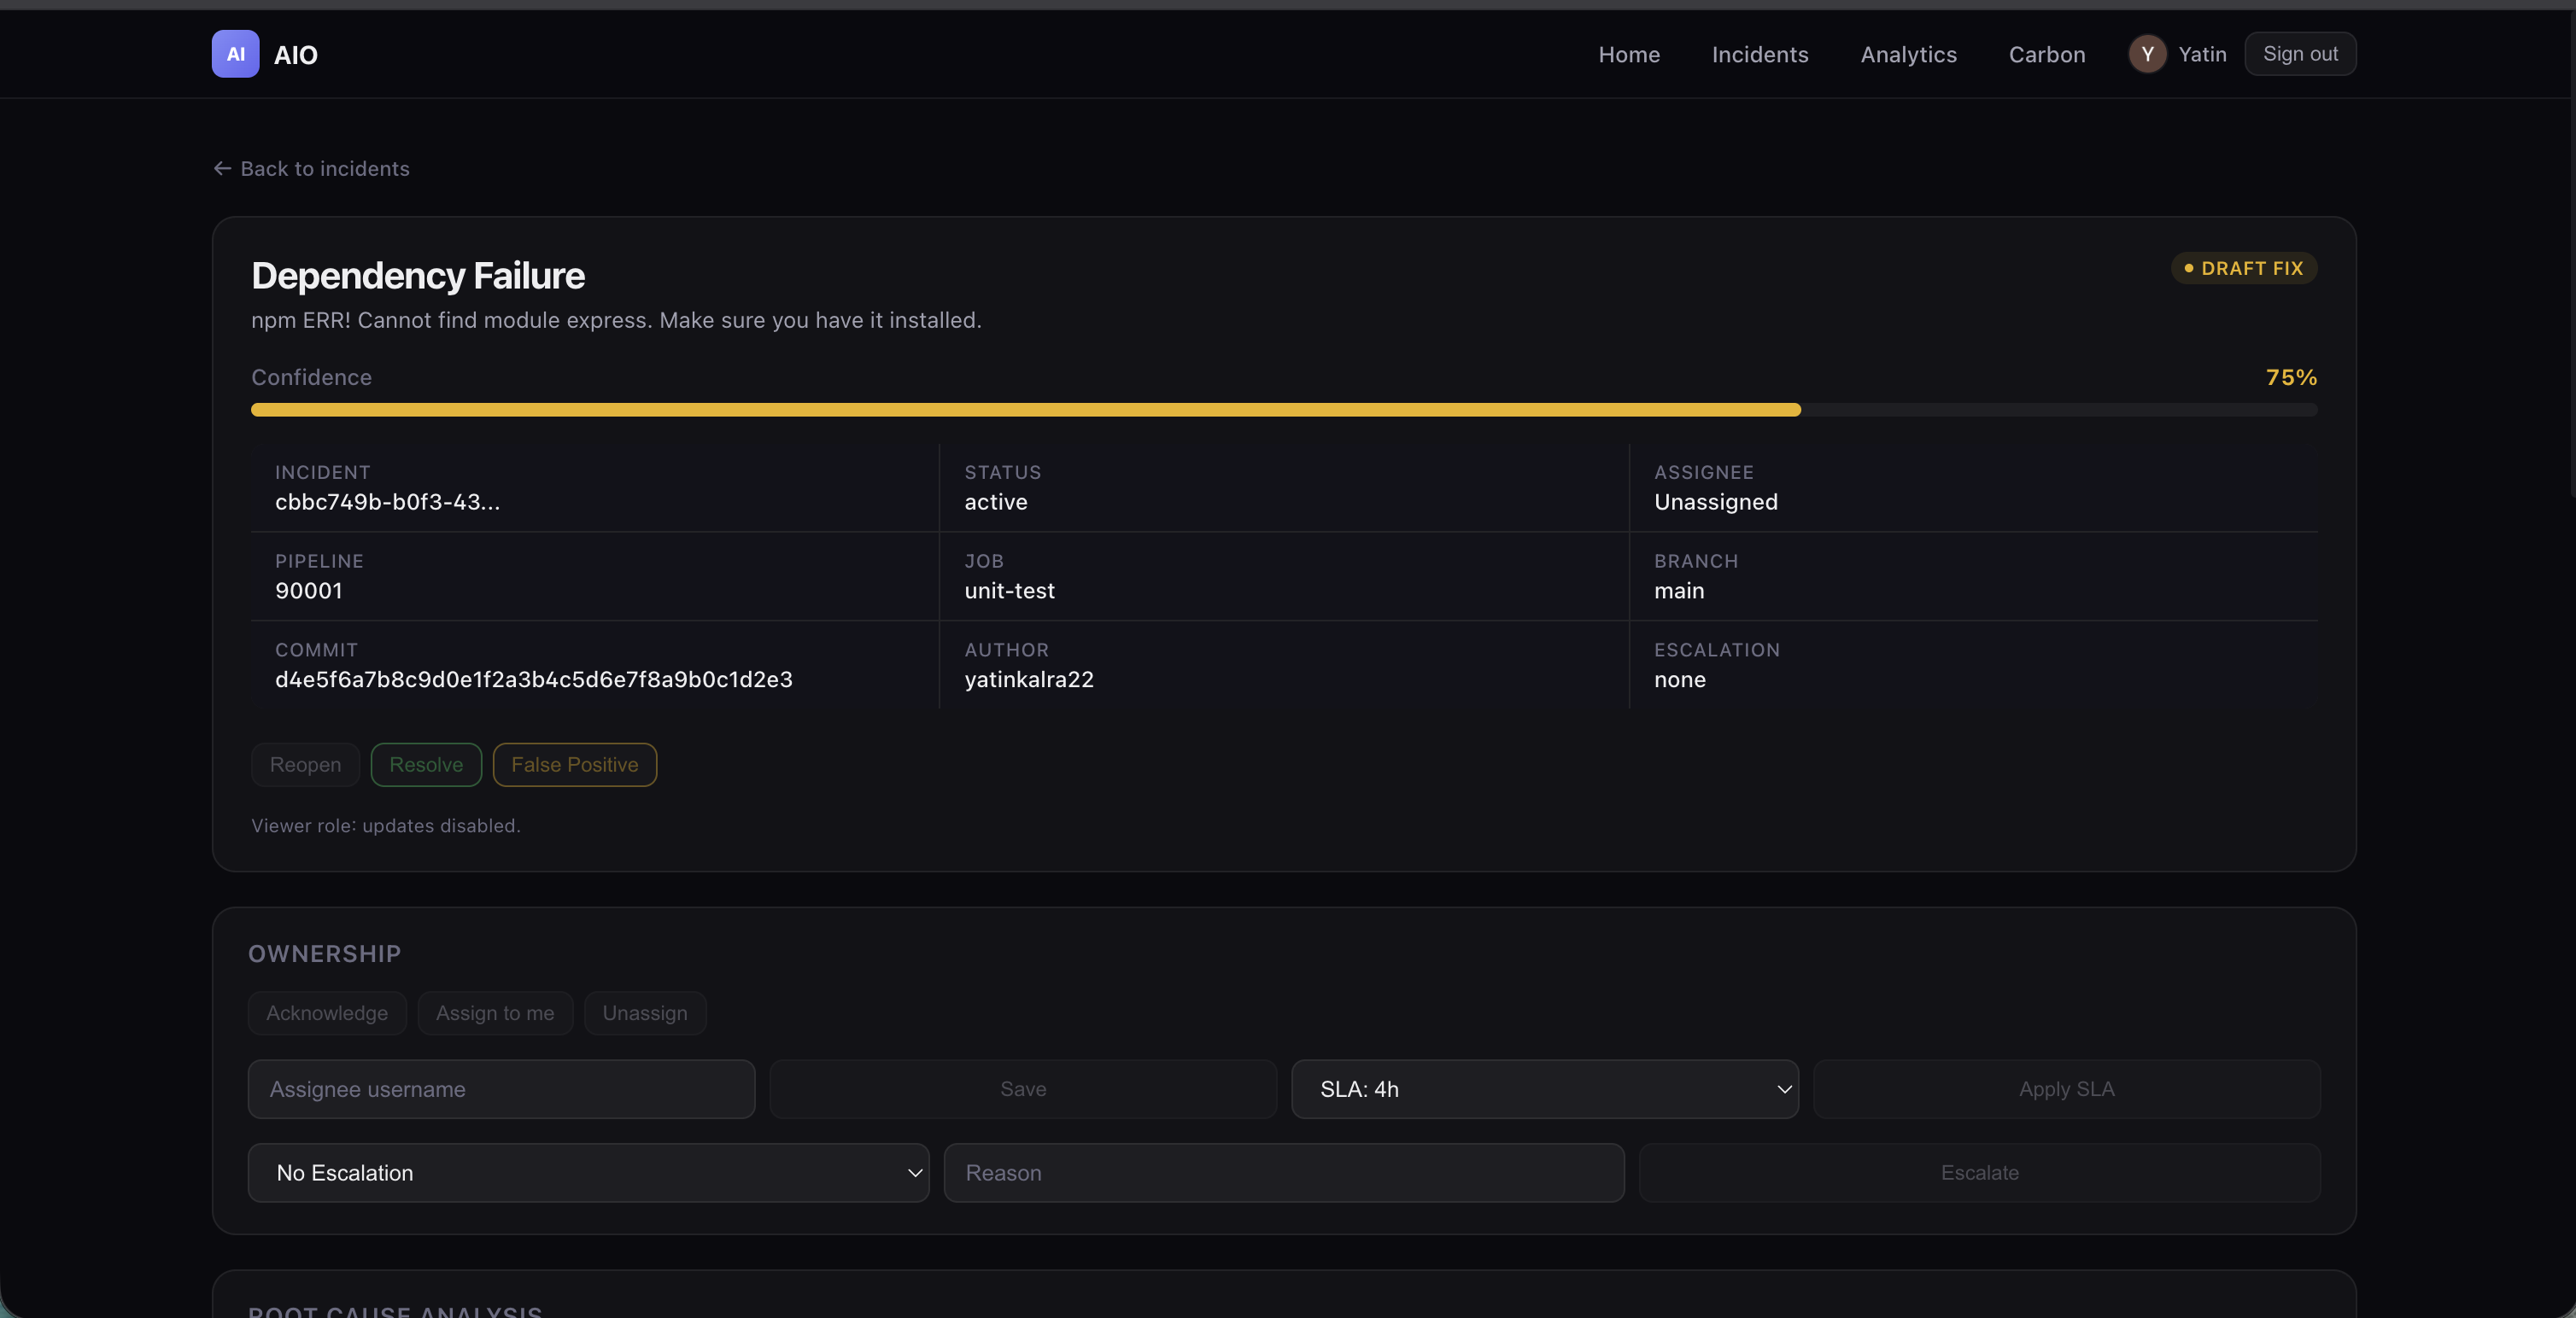
Task: Switch to the Analytics page
Action: tap(1908, 55)
